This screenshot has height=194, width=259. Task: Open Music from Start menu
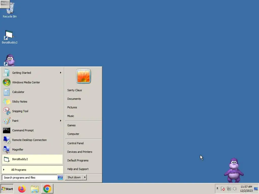71,116
